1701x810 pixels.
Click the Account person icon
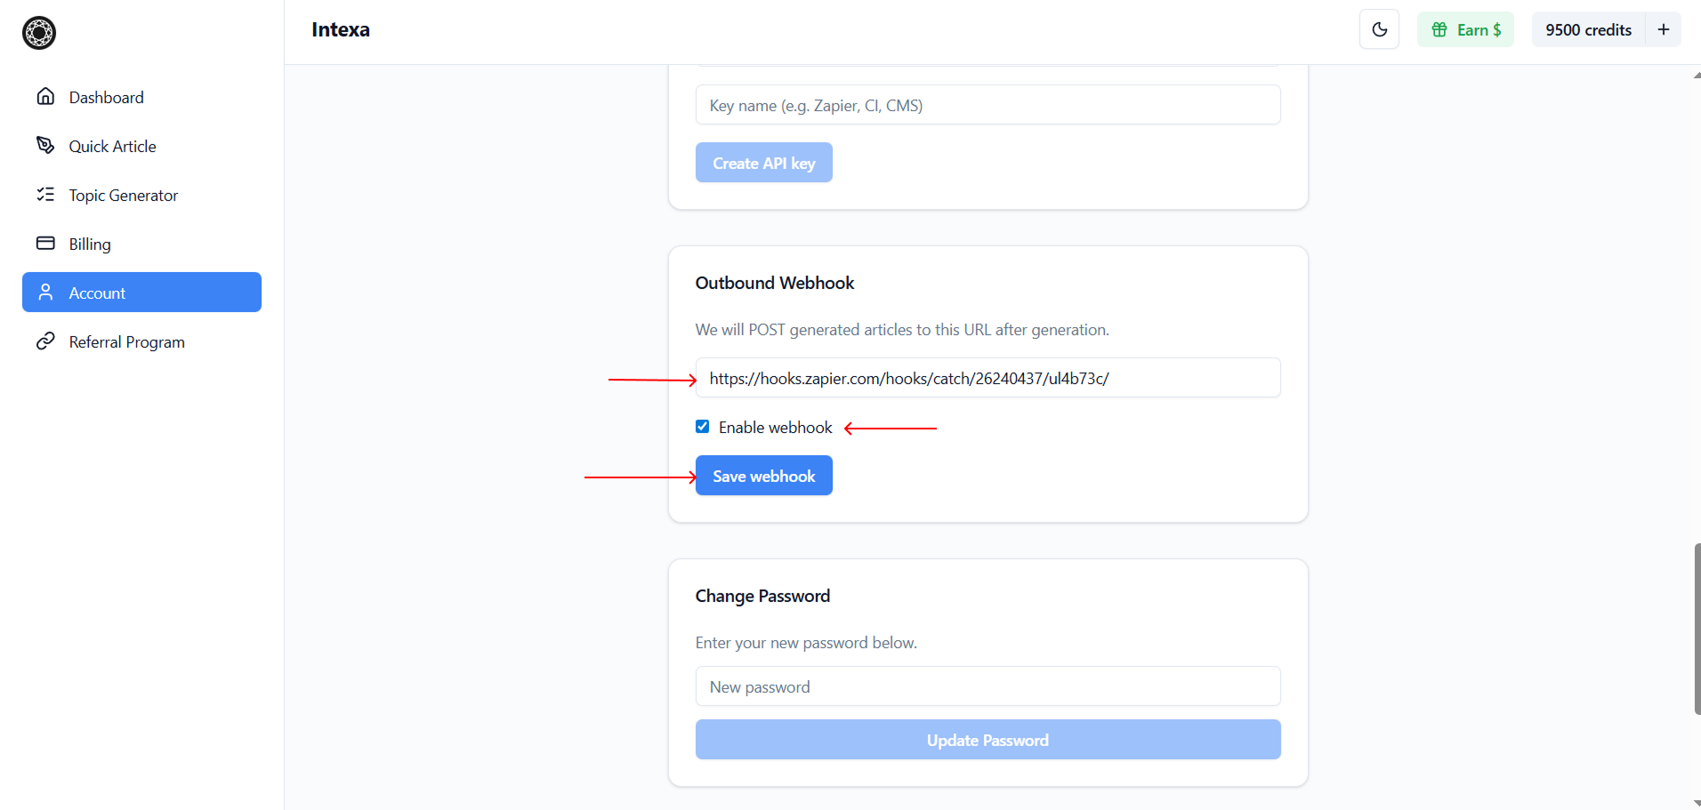click(x=45, y=293)
